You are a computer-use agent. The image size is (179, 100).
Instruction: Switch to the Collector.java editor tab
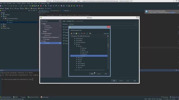56,11
